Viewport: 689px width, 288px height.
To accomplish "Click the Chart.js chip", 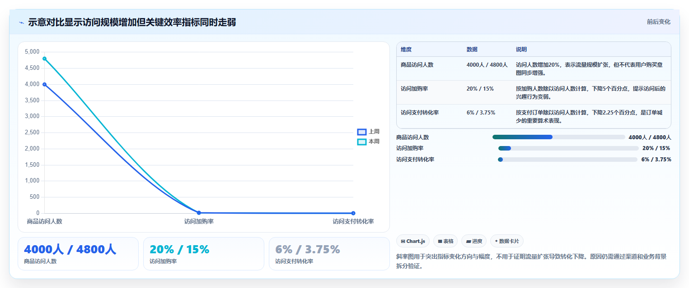I will click(x=413, y=241).
